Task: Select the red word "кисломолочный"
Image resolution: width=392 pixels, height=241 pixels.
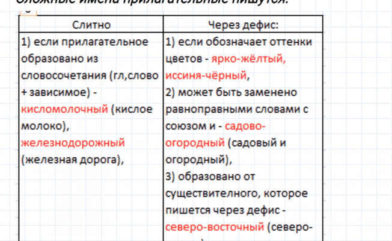Action: (x=65, y=110)
